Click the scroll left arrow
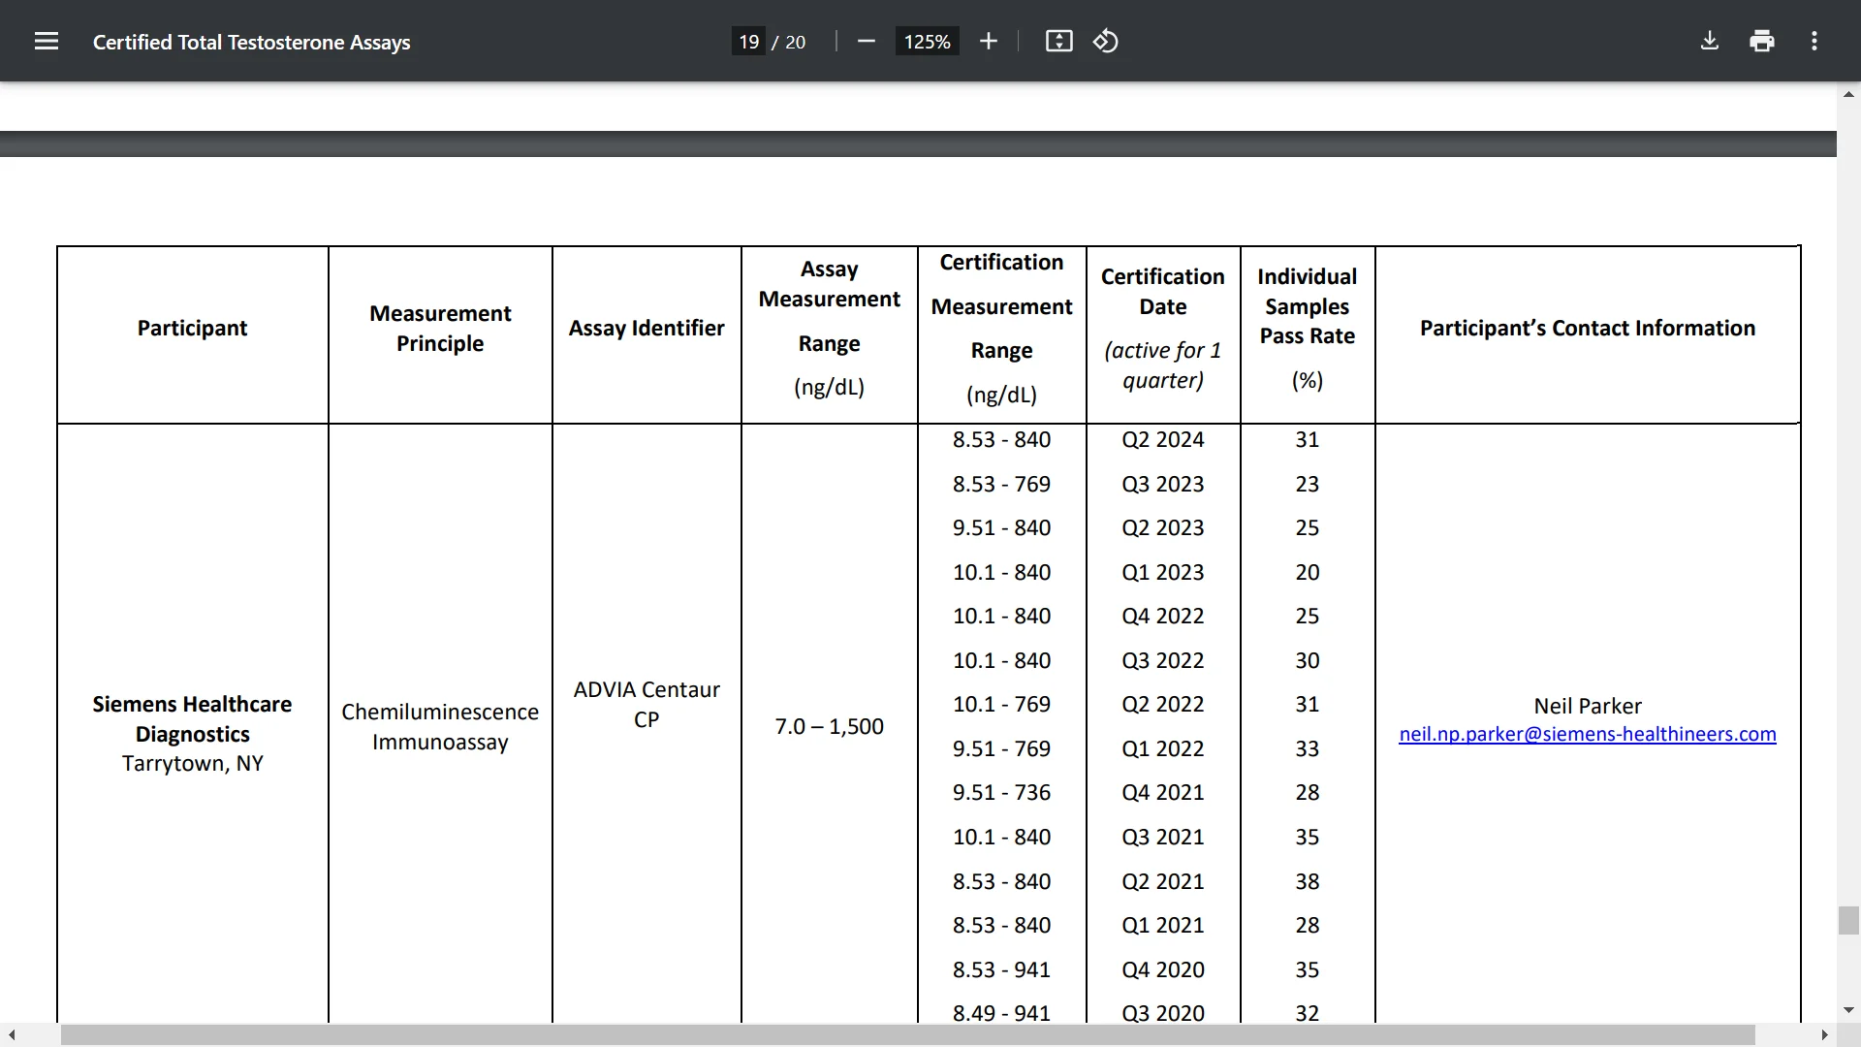Screen dimensions: 1861x1047 click(x=12, y=1035)
